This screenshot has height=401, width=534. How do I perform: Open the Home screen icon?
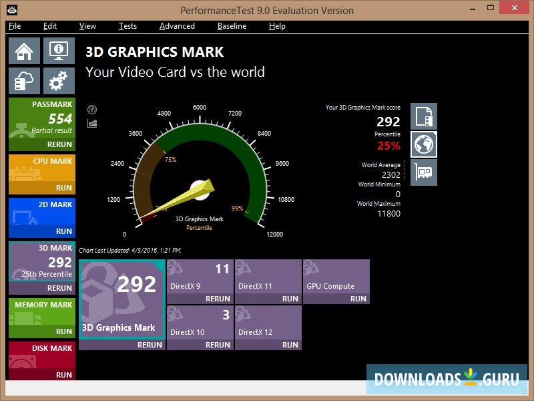[x=24, y=50]
